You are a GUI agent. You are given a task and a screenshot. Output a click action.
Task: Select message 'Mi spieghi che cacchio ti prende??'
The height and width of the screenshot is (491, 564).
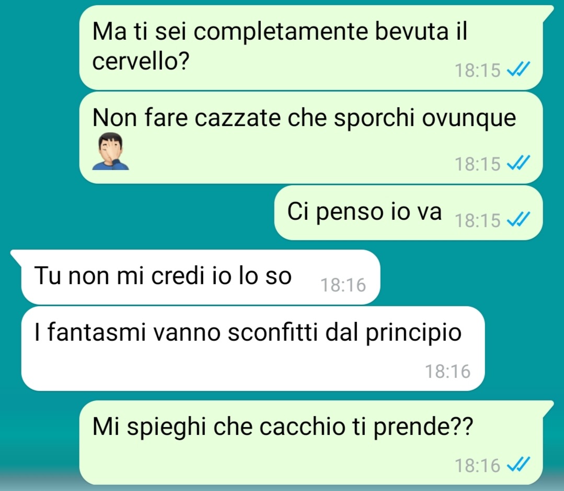pos(311,442)
